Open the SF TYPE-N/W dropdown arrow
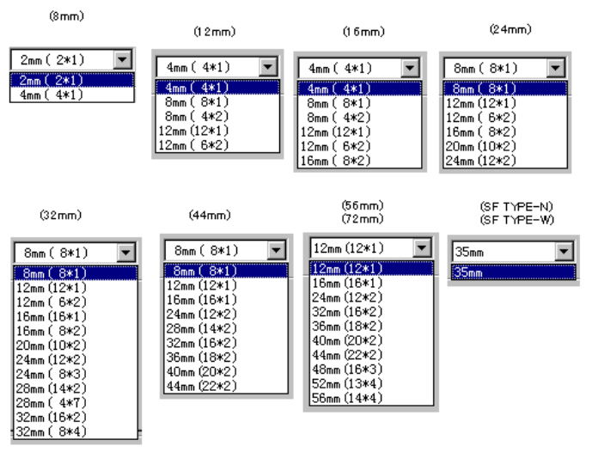Viewport: 592px width, 452px height. (564, 251)
